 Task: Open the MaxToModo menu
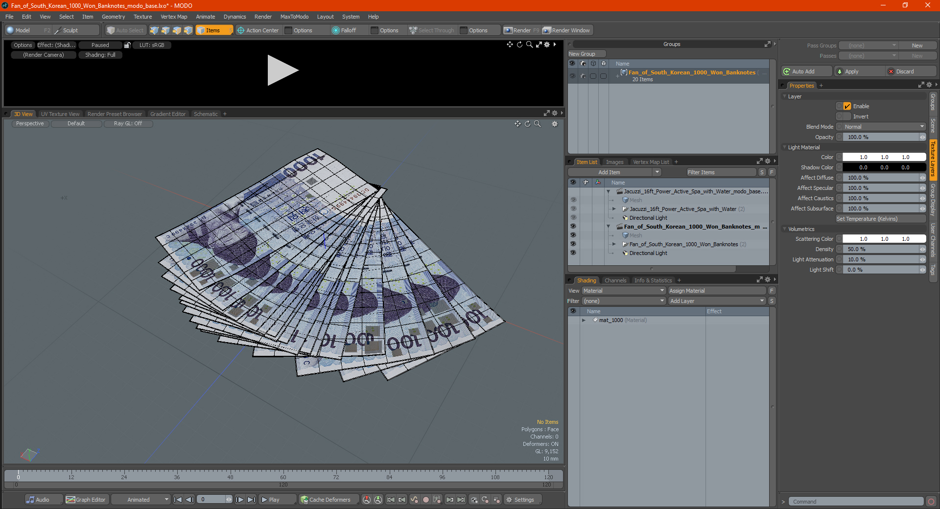(x=294, y=17)
